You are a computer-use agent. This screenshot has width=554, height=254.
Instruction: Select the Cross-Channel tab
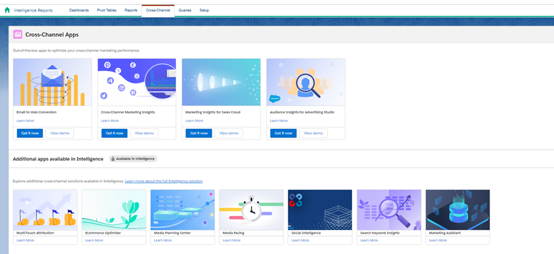point(158,10)
